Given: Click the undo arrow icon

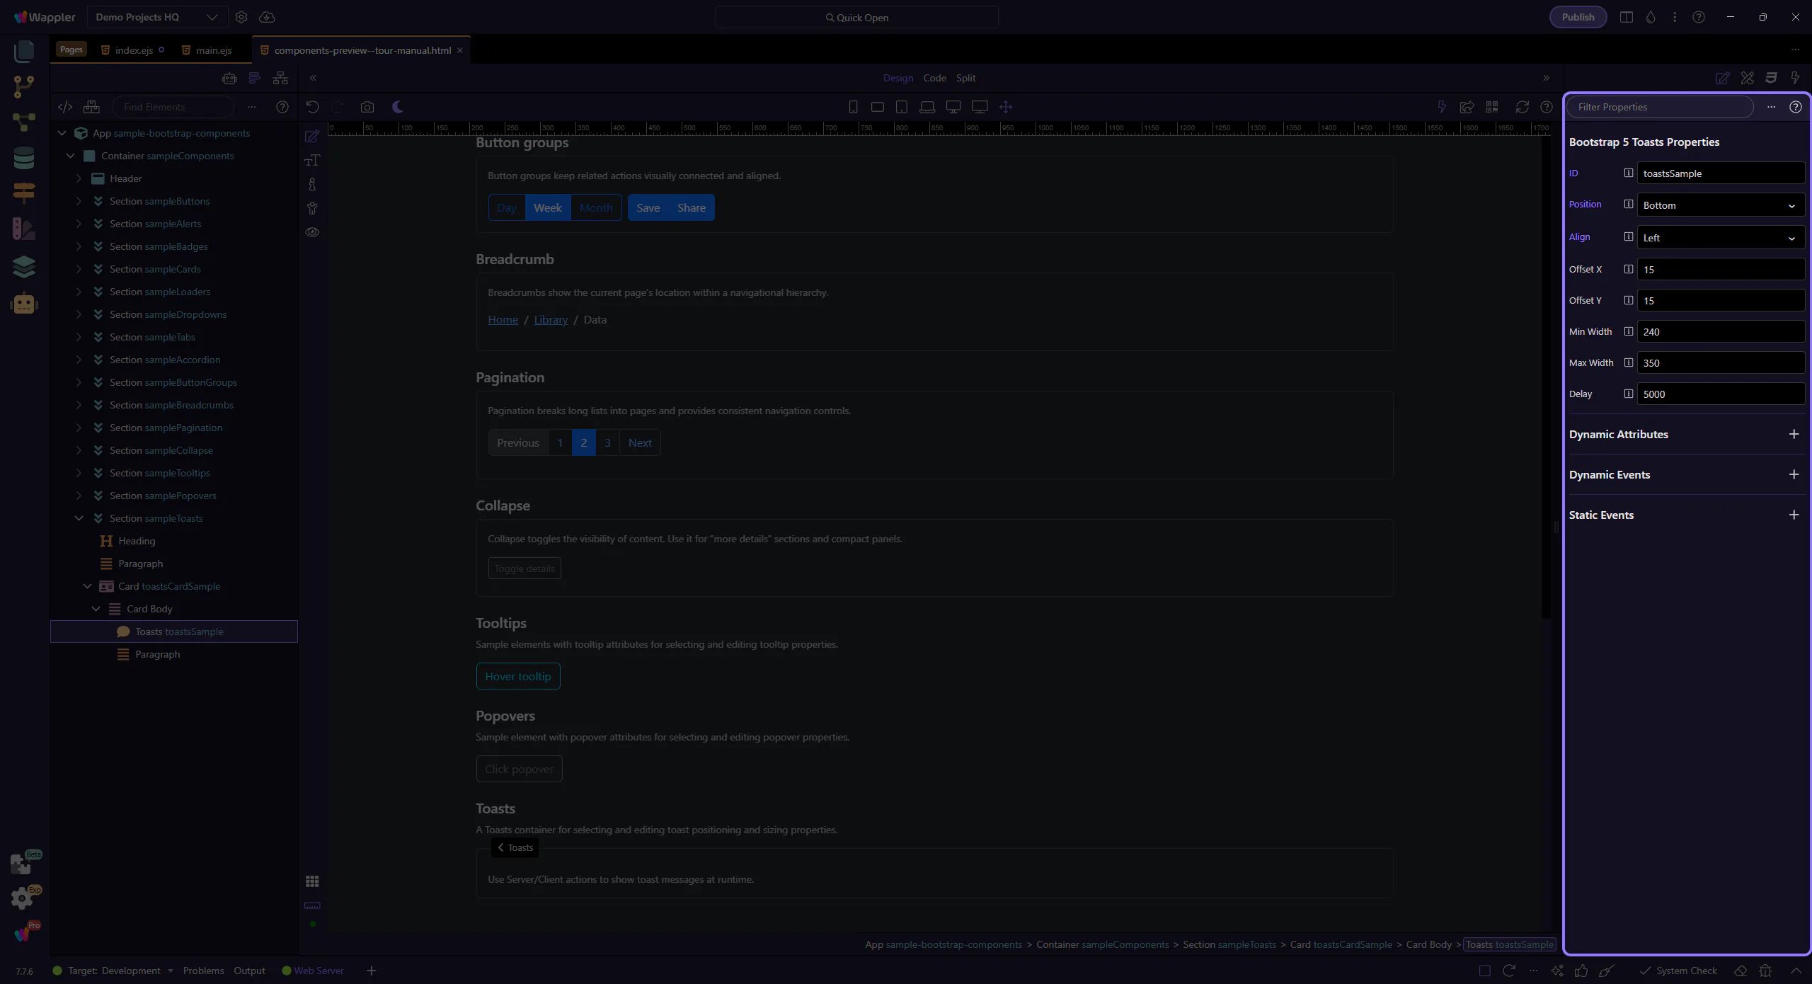Looking at the screenshot, I should click(x=312, y=107).
